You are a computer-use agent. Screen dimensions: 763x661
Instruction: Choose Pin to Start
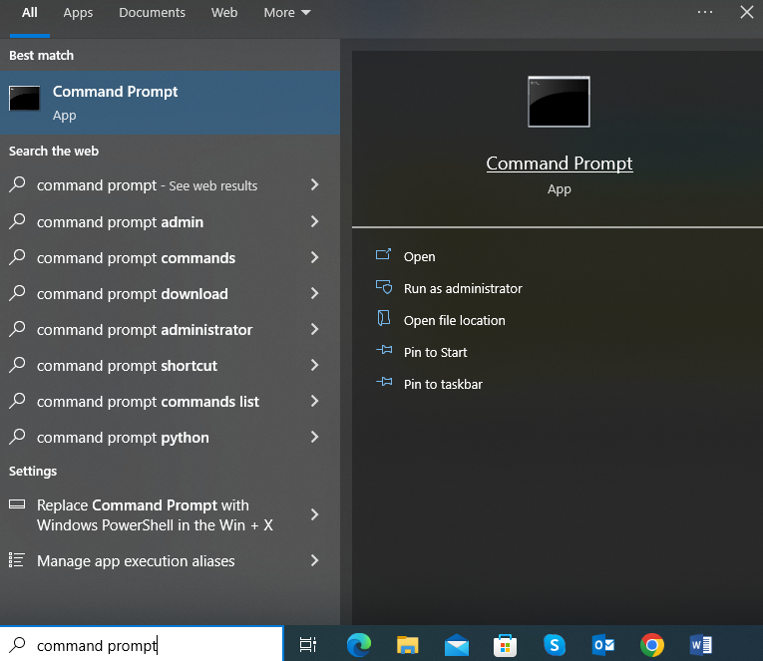point(435,353)
